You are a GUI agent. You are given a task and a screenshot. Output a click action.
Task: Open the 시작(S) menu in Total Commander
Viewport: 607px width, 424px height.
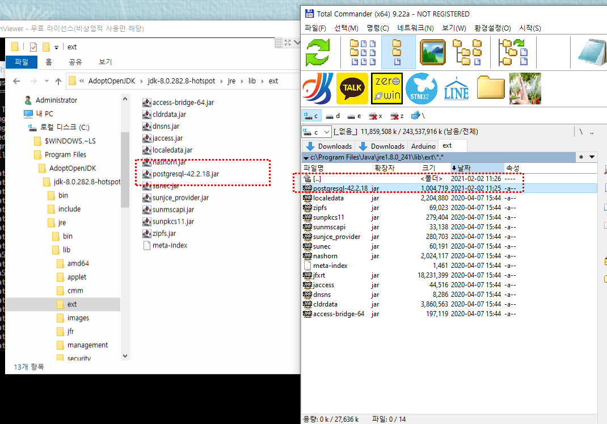pyautogui.click(x=530, y=28)
